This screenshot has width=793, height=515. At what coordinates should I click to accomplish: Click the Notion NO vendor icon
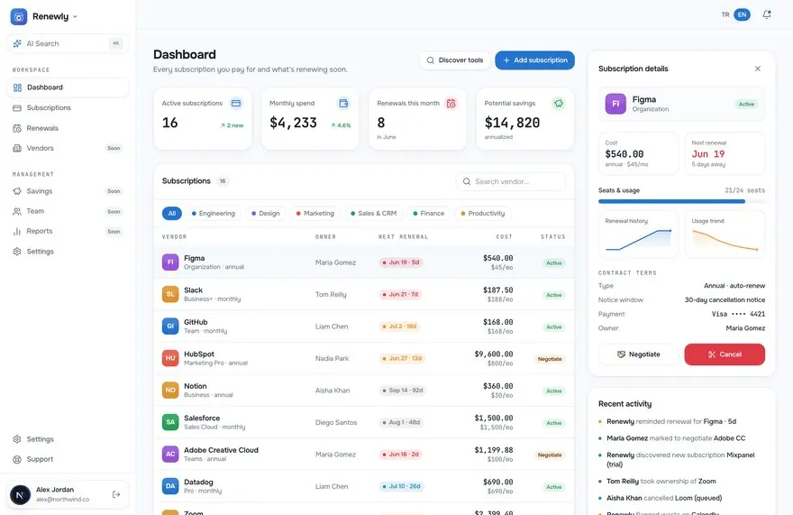coord(170,390)
